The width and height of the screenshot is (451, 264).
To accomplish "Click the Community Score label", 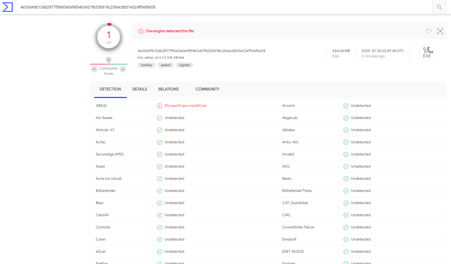I will (x=108, y=71).
